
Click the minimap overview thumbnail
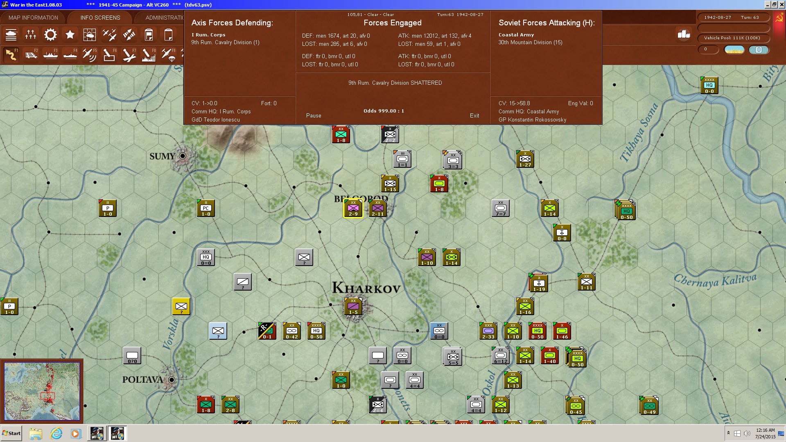[42, 391]
